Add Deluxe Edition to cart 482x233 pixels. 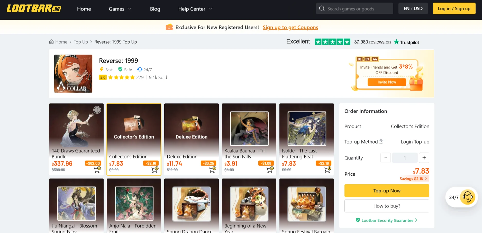(x=212, y=170)
